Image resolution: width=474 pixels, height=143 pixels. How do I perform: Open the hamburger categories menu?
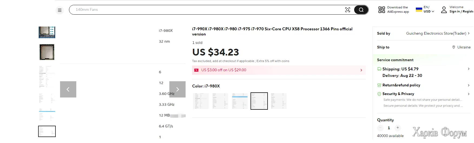[60, 10]
